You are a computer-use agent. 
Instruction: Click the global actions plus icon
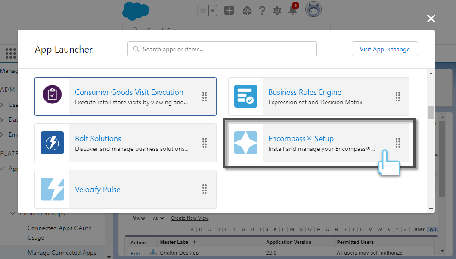[x=229, y=11]
